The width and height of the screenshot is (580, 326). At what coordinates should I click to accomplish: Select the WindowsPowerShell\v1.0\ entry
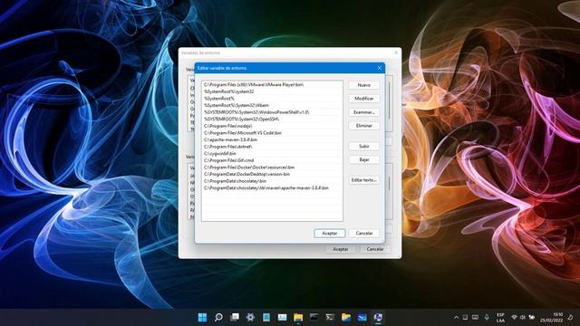point(272,112)
